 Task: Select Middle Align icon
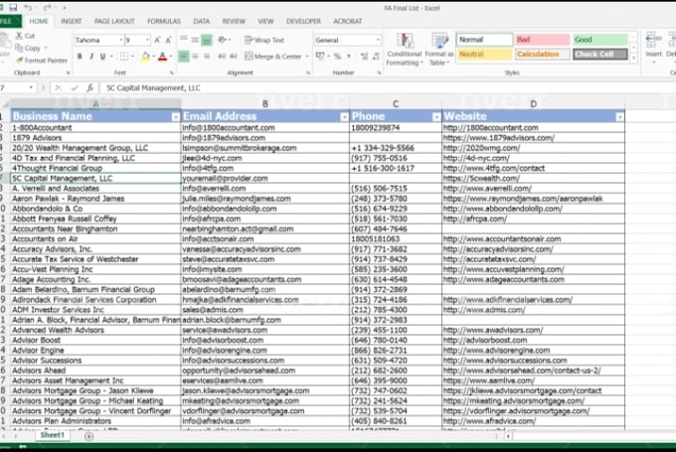(x=195, y=40)
